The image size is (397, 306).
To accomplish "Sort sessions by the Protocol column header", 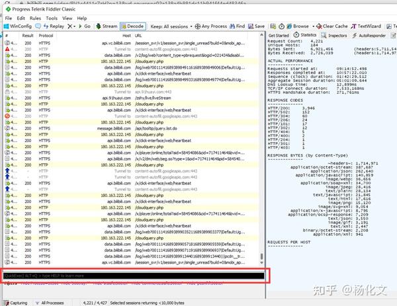I will (46, 36).
